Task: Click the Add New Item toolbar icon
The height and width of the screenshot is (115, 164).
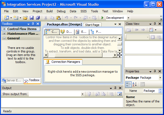Action: (16, 18)
